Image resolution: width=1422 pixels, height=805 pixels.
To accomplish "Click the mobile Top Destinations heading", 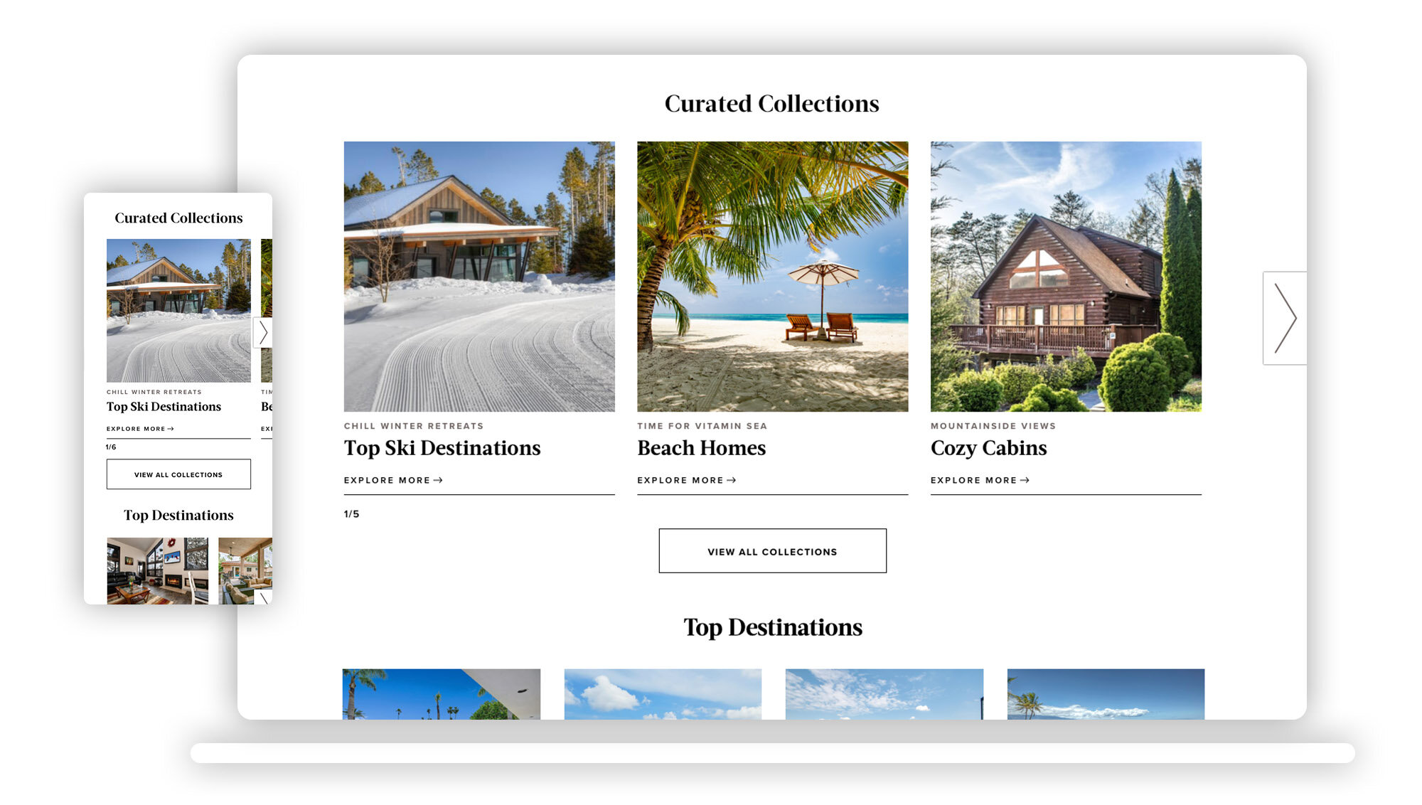I will (178, 515).
